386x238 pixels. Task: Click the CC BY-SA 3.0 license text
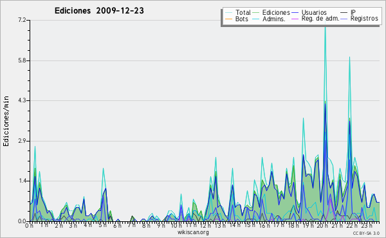click(366, 233)
